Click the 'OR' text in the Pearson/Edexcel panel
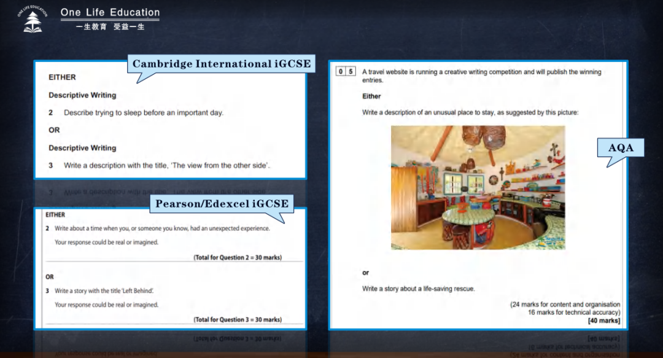663x358 pixels. click(50, 277)
